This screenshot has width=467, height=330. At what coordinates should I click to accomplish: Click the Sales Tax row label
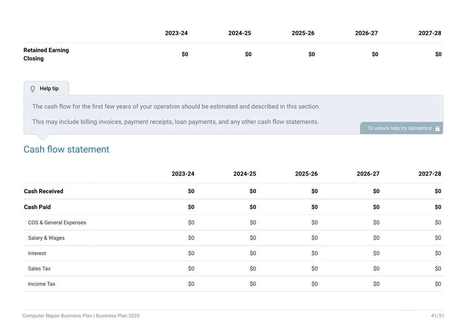(39, 269)
